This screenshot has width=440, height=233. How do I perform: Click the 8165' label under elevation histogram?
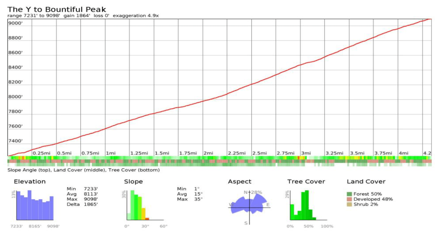[35, 226]
